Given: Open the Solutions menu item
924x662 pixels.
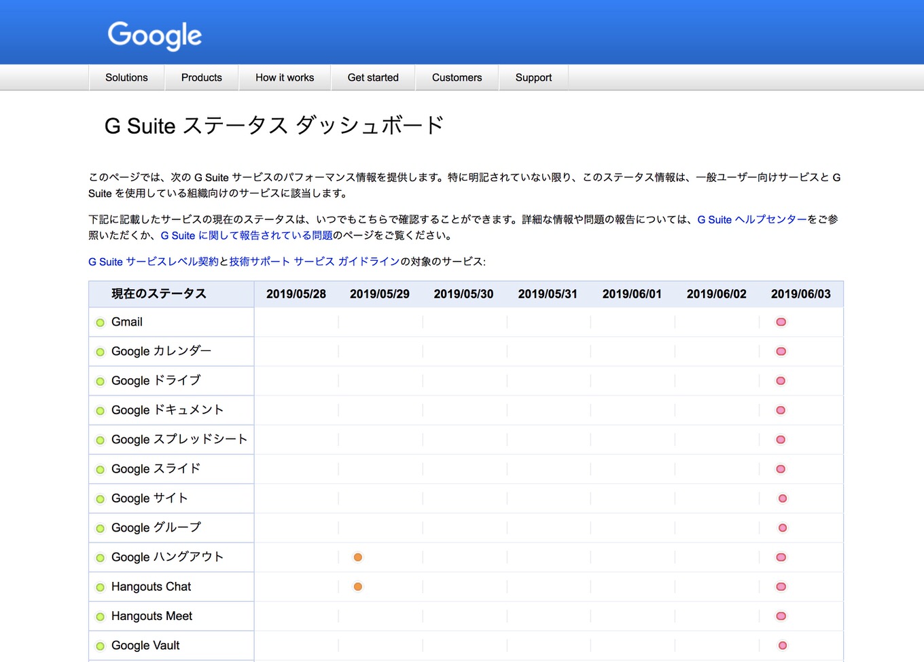Looking at the screenshot, I should 126,77.
